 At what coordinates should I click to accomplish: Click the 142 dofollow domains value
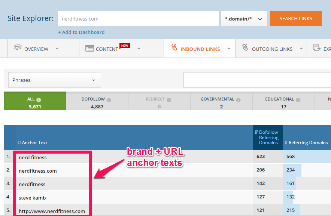(261, 183)
